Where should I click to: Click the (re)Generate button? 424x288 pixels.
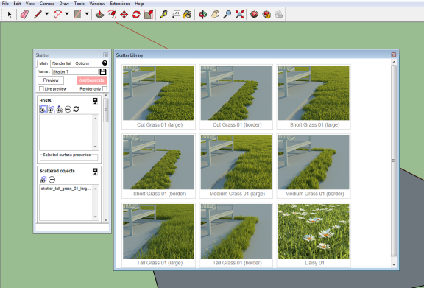click(x=92, y=80)
